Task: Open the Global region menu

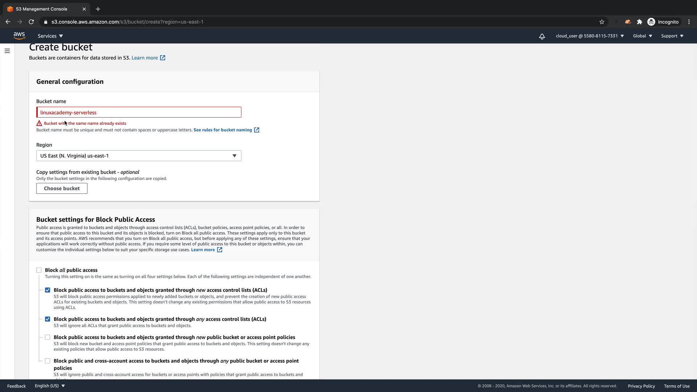Action: pyautogui.click(x=642, y=36)
